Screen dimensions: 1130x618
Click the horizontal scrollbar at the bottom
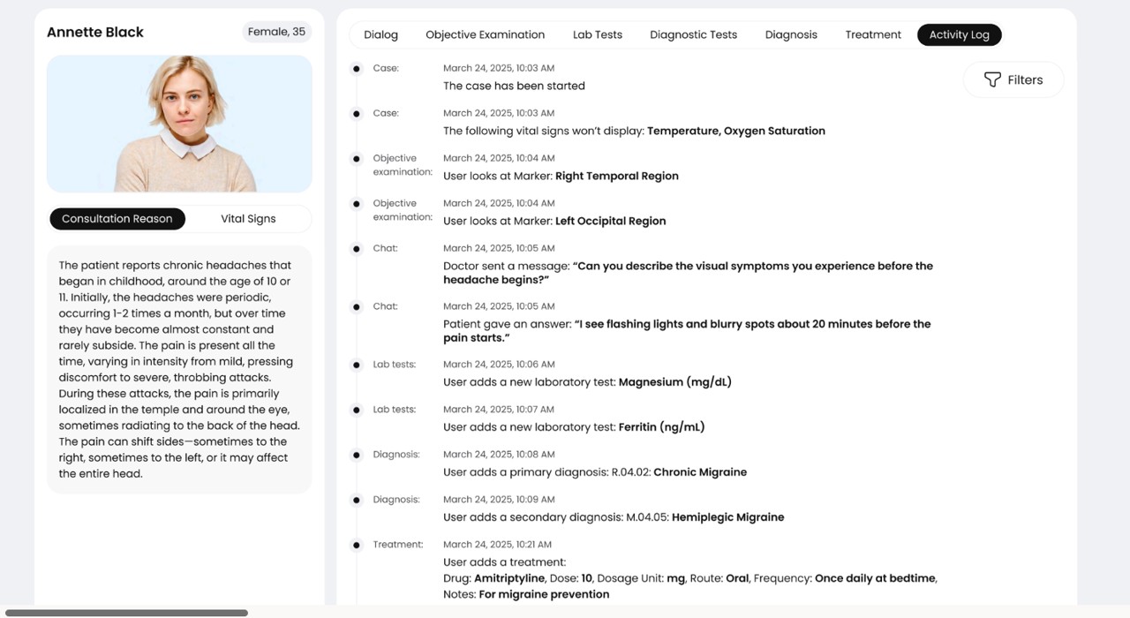tap(126, 613)
